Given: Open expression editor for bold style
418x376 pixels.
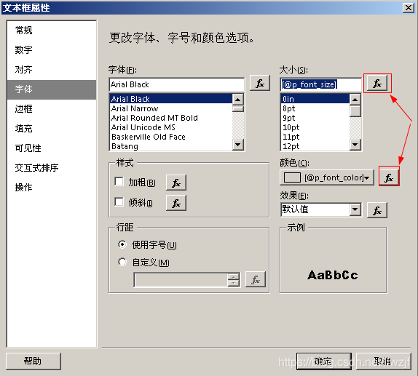Looking at the screenshot, I should [x=176, y=183].
